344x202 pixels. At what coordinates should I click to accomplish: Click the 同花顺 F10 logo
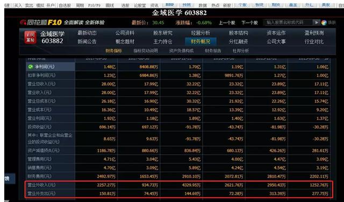(41, 23)
